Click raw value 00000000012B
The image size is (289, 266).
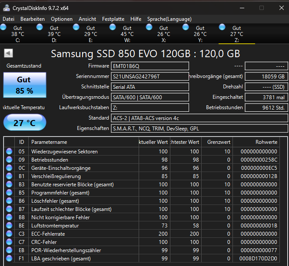click(259, 176)
